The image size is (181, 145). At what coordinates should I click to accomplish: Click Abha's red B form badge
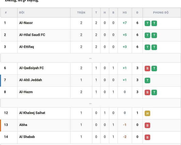point(147,125)
